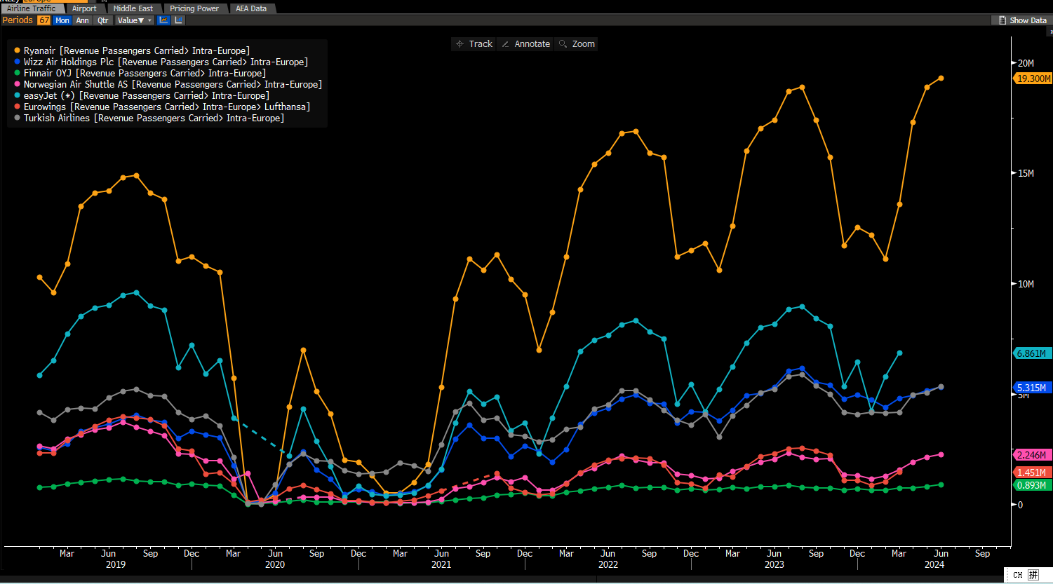The image size is (1053, 584).
Task: Click Finnair's last green data point
Action: (941, 484)
